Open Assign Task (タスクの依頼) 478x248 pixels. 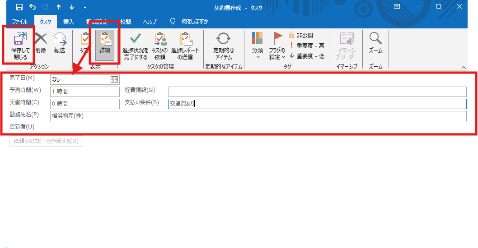click(x=160, y=46)
